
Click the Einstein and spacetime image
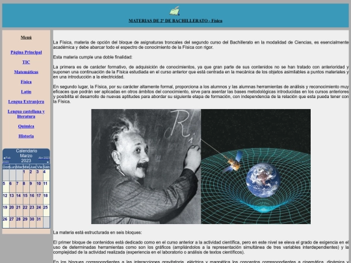pos(201,167)
